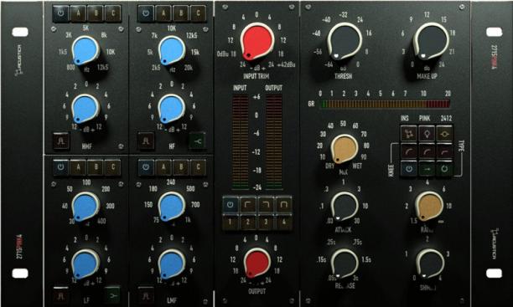Image resolution: width=513 pixels, height=307 pixels.
Task: Select preset C in the LF band
Action: pos(113,167)
